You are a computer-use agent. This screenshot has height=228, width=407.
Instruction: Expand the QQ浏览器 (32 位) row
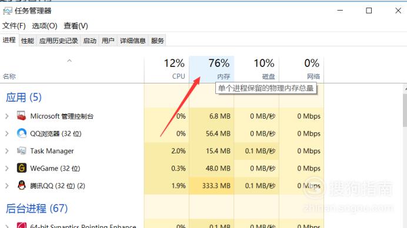(7, 133)
